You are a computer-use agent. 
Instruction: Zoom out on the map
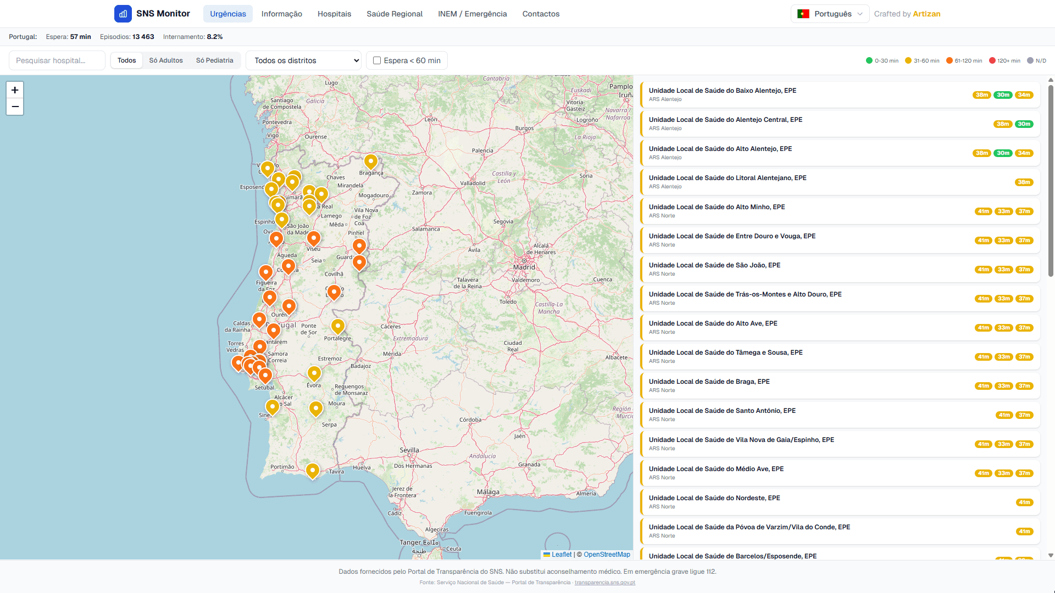click(15, 107)
